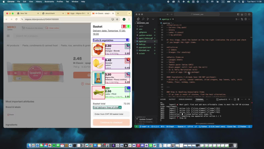Reload the Migros product page
264x149 pixels.
[x=16, y=19]
